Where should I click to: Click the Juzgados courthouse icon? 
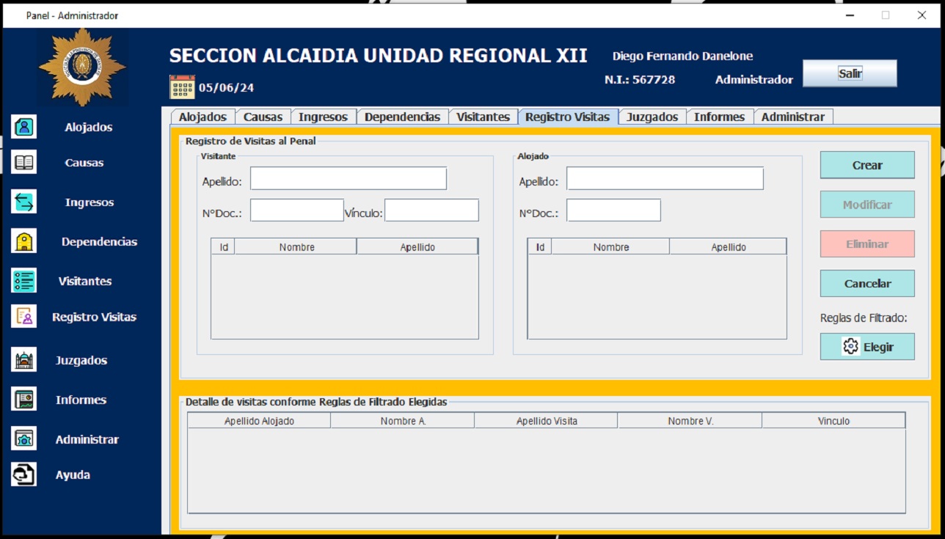click(x=24, y=360)
